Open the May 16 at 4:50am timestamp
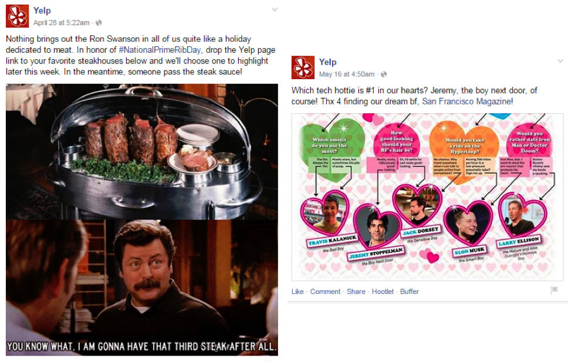572x362 pixels. coord(347,74)
